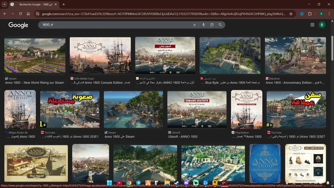The width and height of the screenshot is (334, 188).
Task: Open the Chrome three-dot menu
Action: click(x=329, y=14)
